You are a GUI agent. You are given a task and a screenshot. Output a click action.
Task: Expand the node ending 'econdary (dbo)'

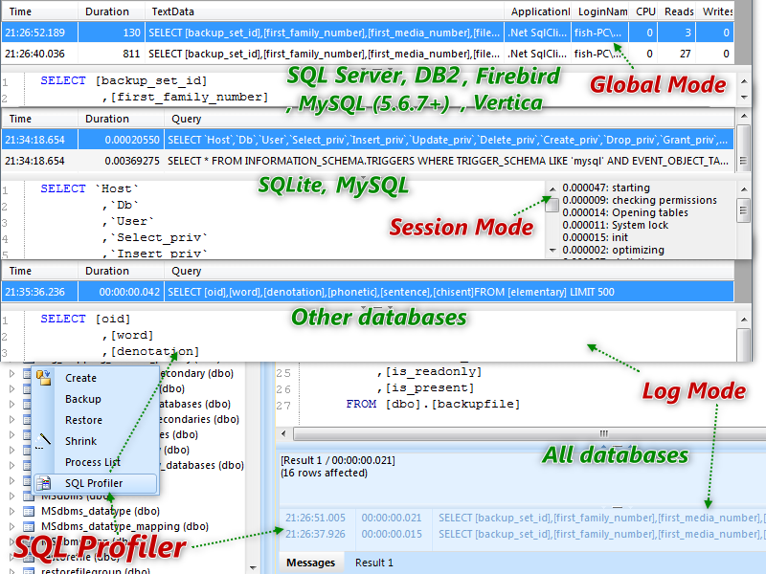(12, 374)
